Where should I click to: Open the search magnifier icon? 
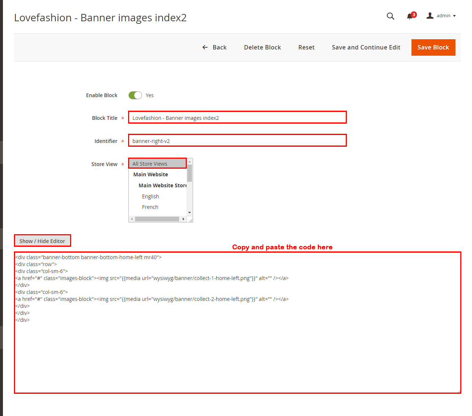(x=391, y=16)
